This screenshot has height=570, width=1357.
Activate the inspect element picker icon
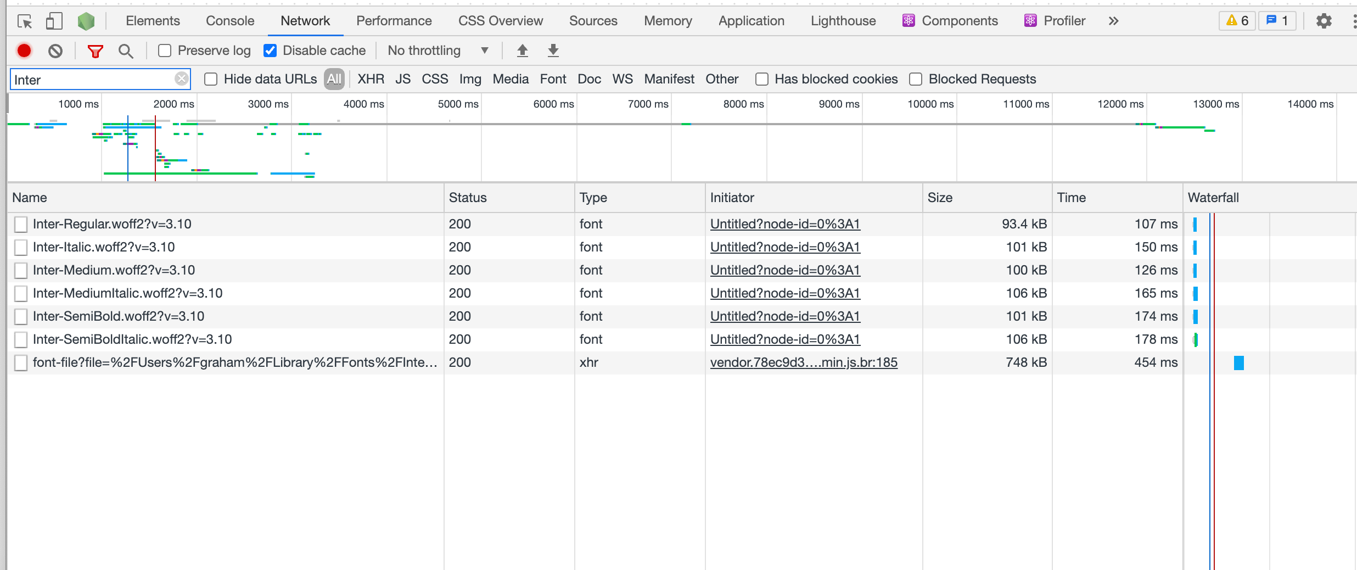(x=25, y=21)
